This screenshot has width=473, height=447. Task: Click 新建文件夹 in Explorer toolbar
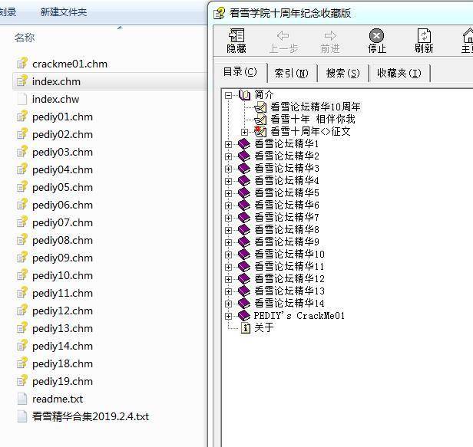(64, 12)
